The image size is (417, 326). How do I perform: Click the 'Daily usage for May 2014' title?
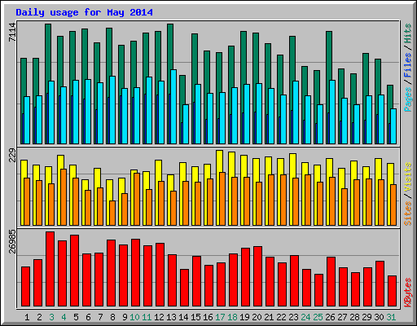coord(84,12)
